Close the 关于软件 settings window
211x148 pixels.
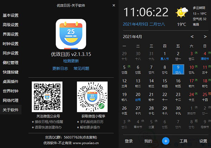[114, 5]
